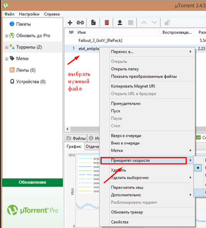Select Устройства (0) in sidebar

[28, 82]
